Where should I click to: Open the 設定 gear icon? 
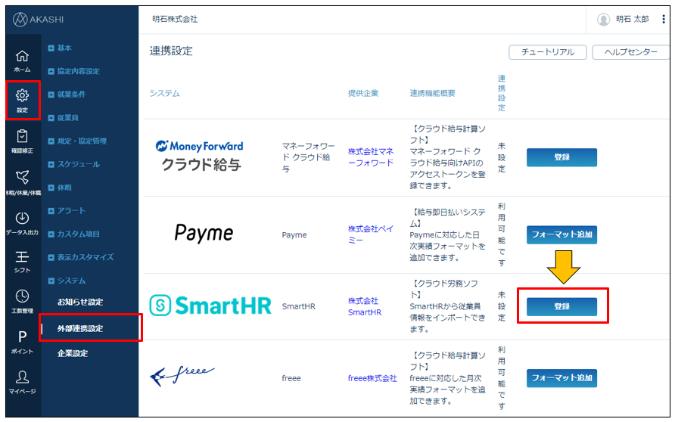point(22,98)
